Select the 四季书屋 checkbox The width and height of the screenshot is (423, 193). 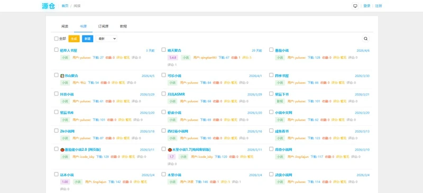(271, 75)
